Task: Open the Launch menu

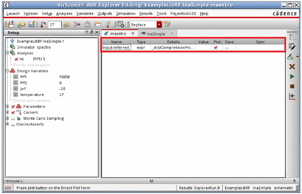Action: 13,14
